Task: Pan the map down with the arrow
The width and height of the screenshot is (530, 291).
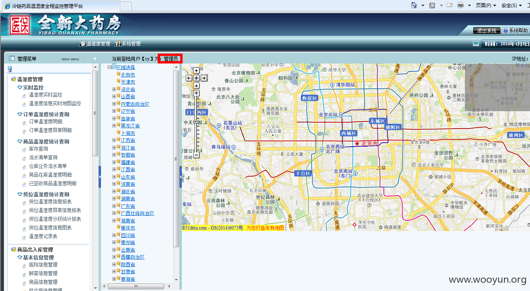Action: pyautogui.click(x=196, y=86)
